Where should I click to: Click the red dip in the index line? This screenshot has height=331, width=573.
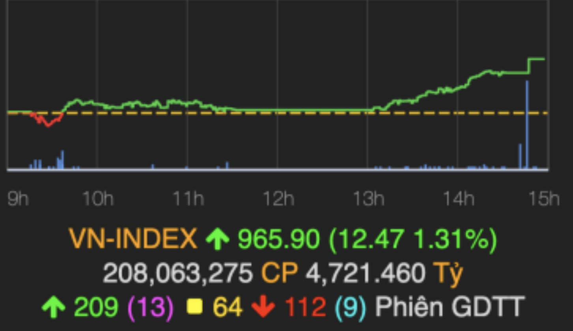47,120
